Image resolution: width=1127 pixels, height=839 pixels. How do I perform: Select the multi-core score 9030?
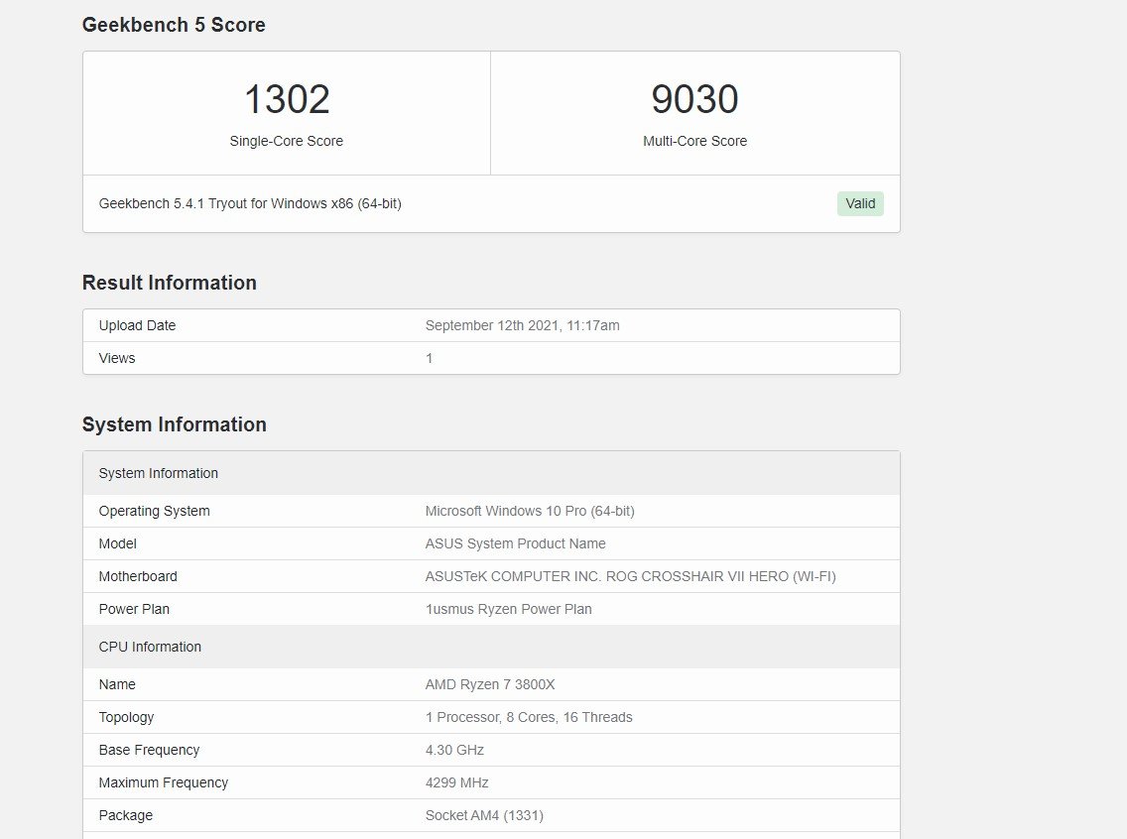(694, 99)
